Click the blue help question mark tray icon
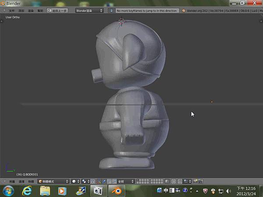The height and width of the screenshot is (197, 263). [x=185, y=190]
